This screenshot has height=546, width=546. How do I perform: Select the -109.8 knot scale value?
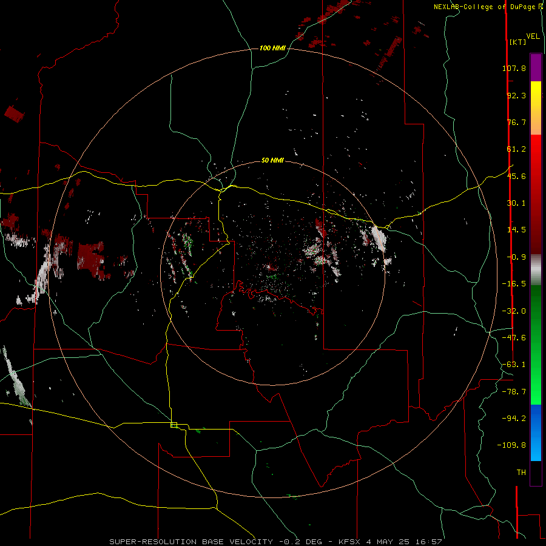(x=511, y=445)
